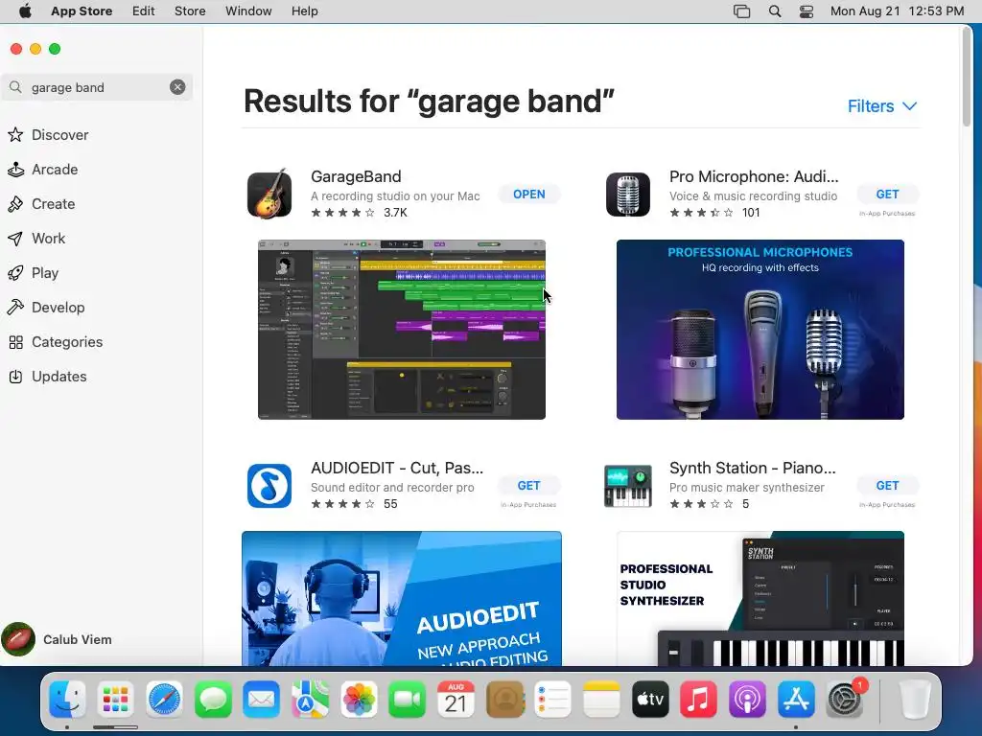Viewport: 982px width, 736px height.
Task: Open Control Center in menu bar
Action: (x=807, y=11)
